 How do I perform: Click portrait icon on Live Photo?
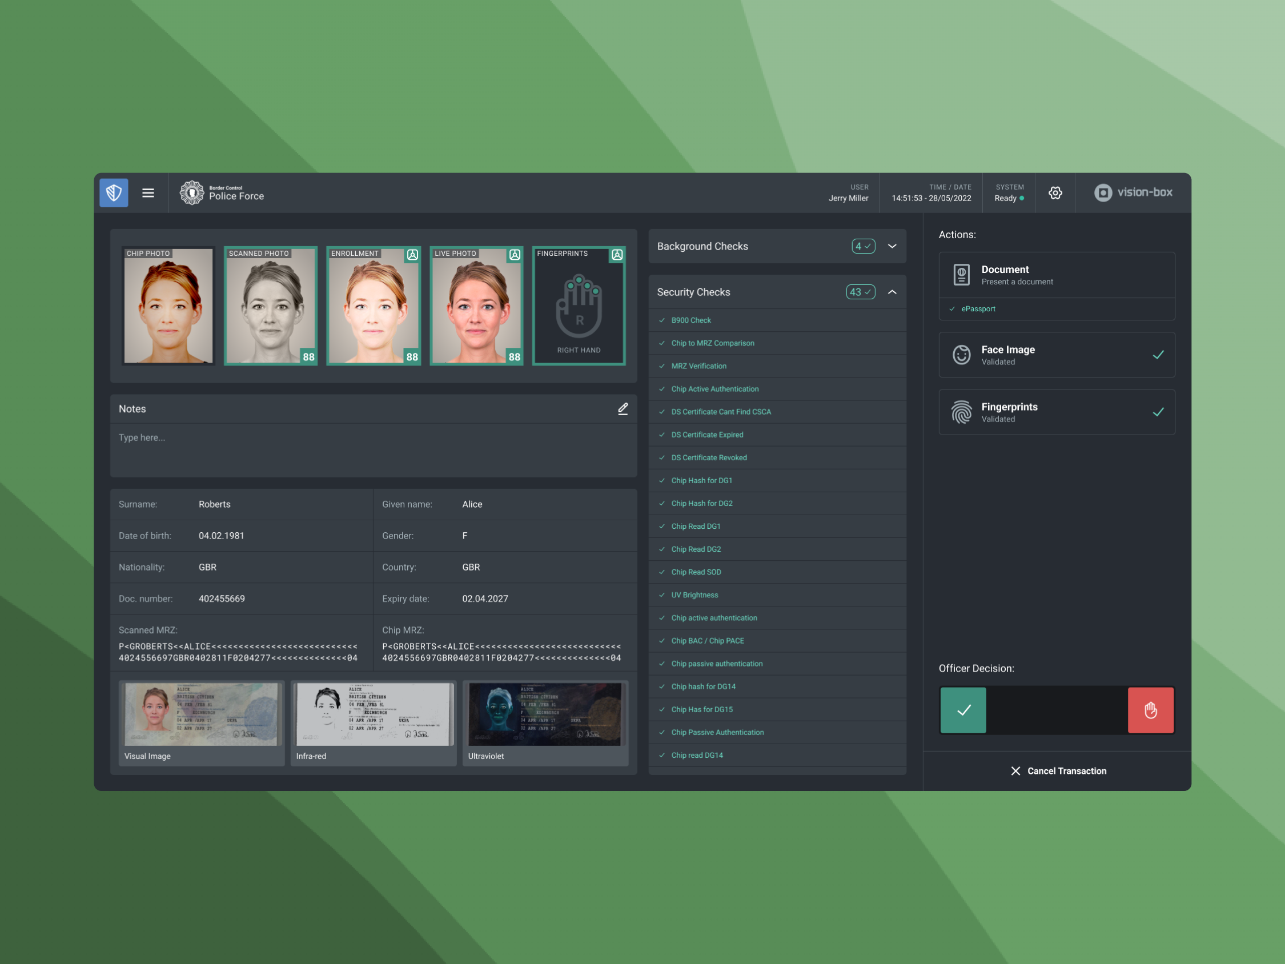click(x=515, y=255)
